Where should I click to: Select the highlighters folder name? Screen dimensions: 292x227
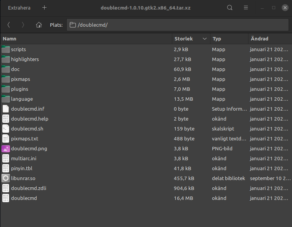coord(25,59)
